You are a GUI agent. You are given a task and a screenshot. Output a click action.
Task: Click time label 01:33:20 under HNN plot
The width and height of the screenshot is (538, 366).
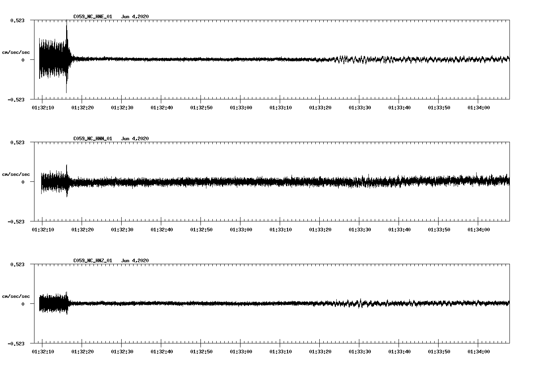point(320,230)
